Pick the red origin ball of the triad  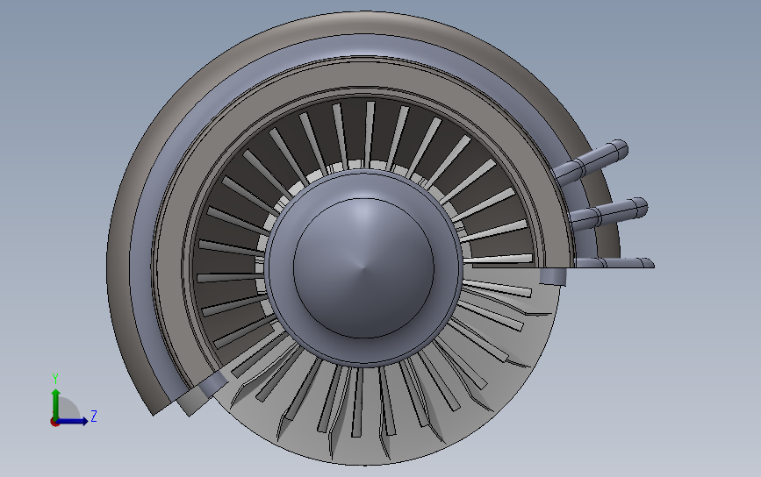click(x=54, y=423)
